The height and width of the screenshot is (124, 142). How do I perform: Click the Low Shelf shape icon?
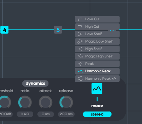click(x=80, y=34)
